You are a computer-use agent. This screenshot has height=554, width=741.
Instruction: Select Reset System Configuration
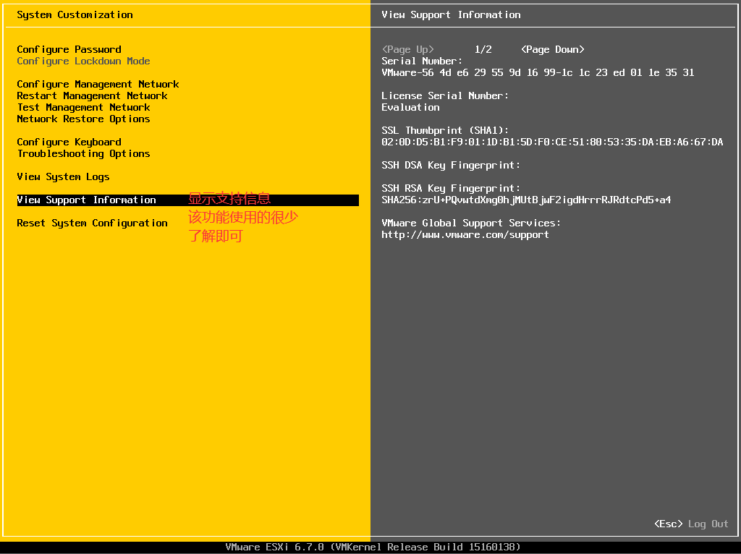click(92, 223)
